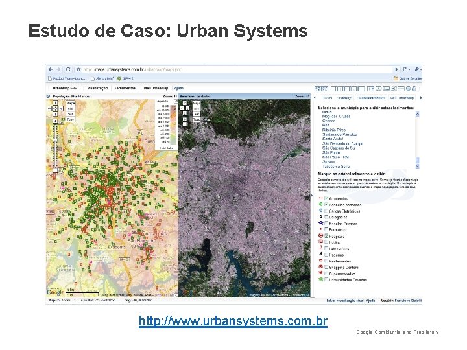Click the Ajuda link in the footer
This screenshot has height=350, width=467.
[371, 301]
